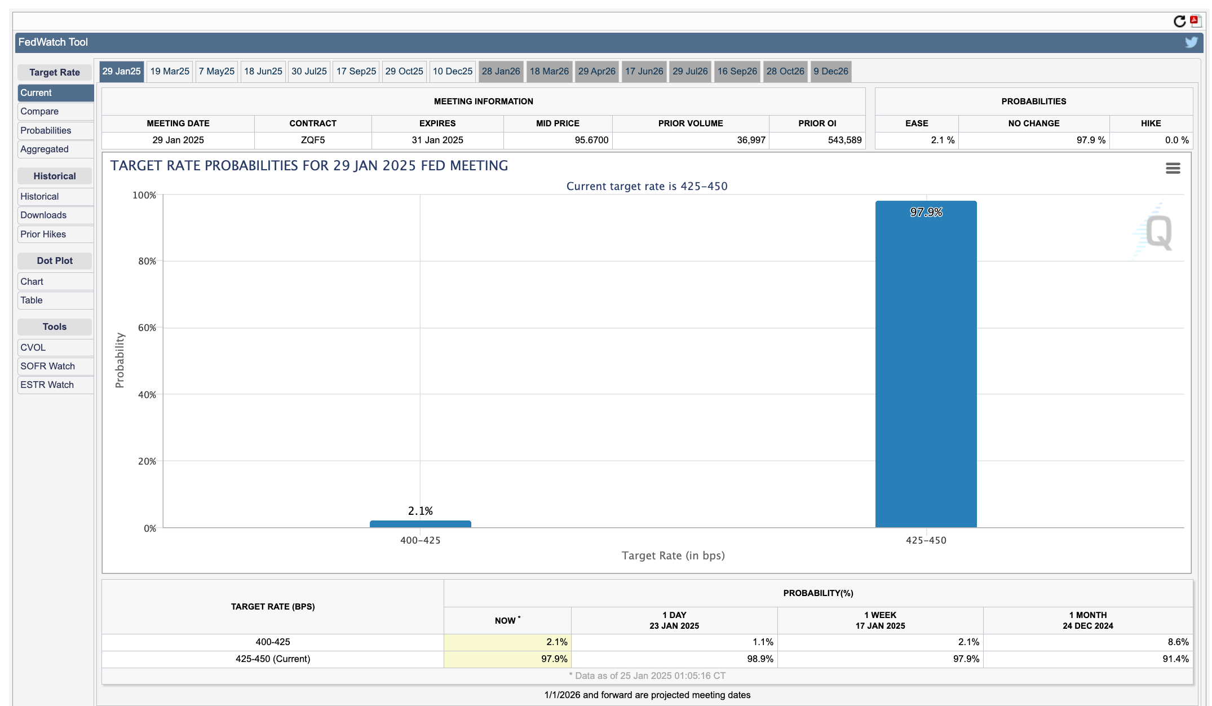The image size is (1212, 706).
Task: Click the 8.6% one-month probability cell
Action: [x=1088, y=642]
